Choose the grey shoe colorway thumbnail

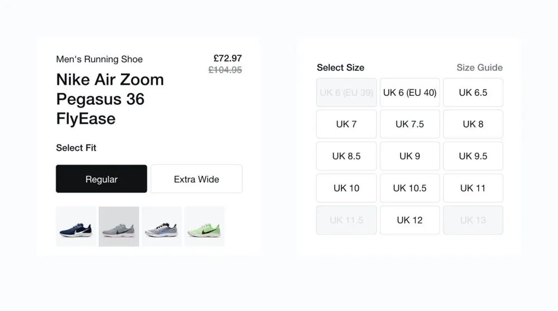[119, 226]
